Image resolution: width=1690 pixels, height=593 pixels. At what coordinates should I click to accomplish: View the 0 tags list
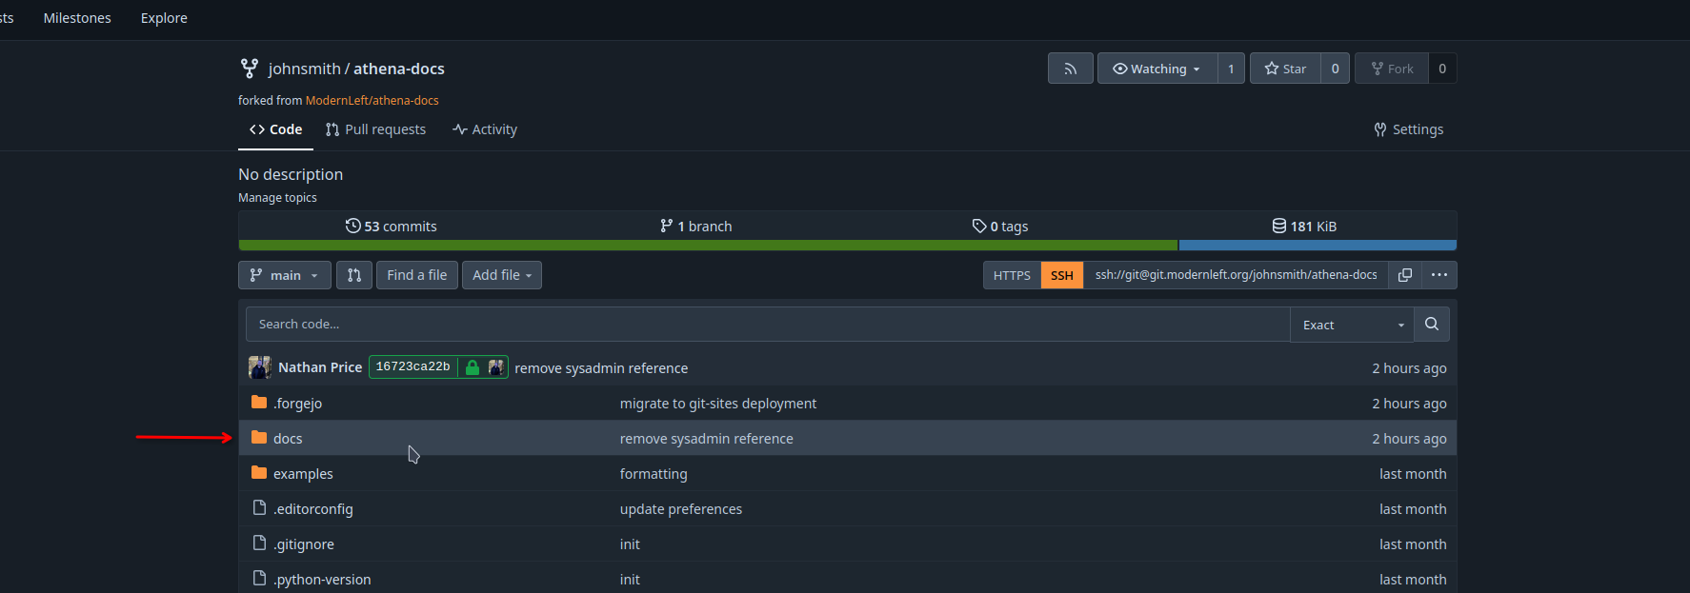999,227
